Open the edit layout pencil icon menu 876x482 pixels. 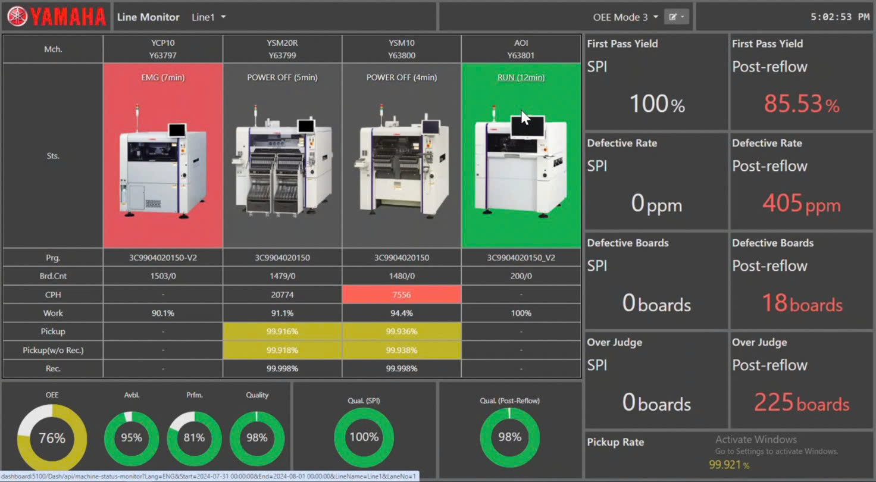pos(676,17)
